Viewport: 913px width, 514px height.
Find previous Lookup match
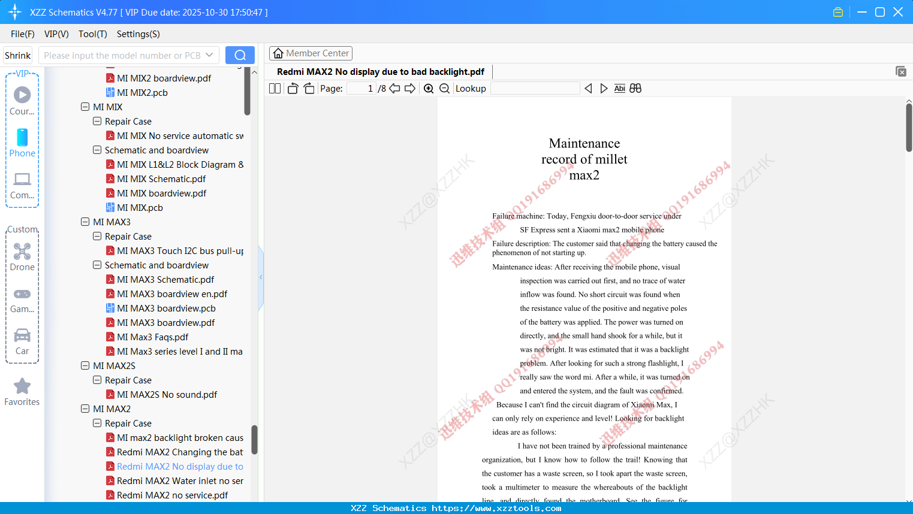(588, 89)
